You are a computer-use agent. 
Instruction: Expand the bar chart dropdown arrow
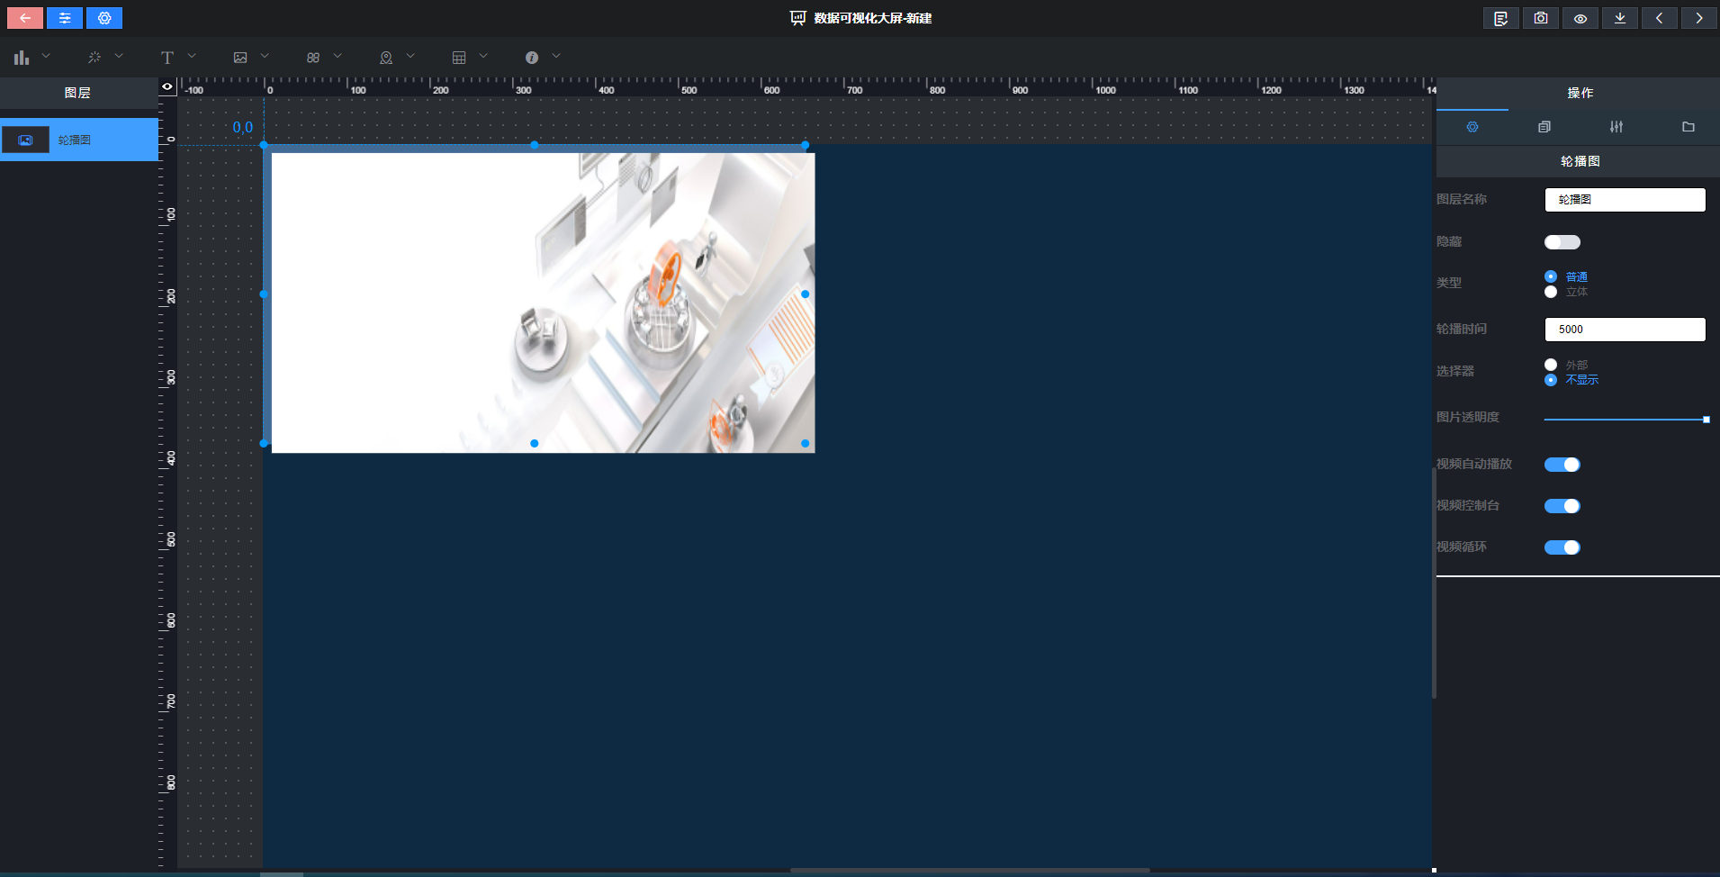pyautogui.click(x=46, y=56)
